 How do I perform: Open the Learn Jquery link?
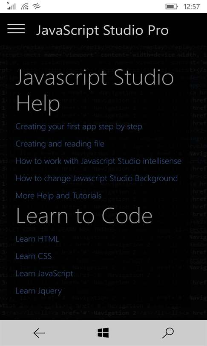(39, 291)
